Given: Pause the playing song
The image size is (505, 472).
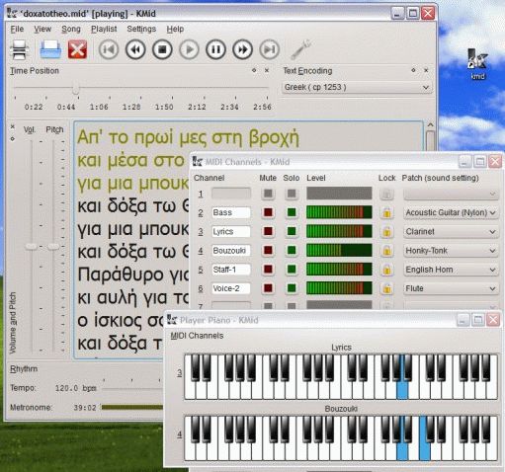Looking at the screenshot, I should [x=215, y=49].
